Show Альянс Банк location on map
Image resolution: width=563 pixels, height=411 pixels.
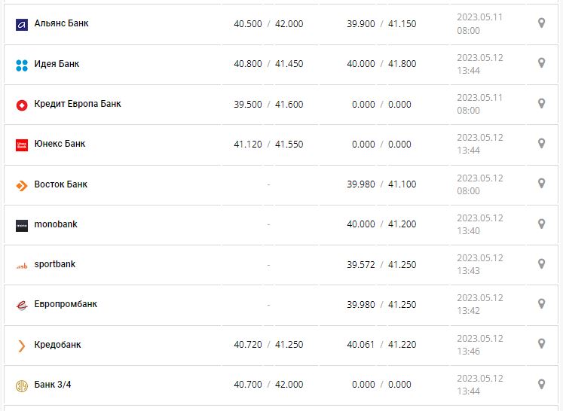[541, 23]
